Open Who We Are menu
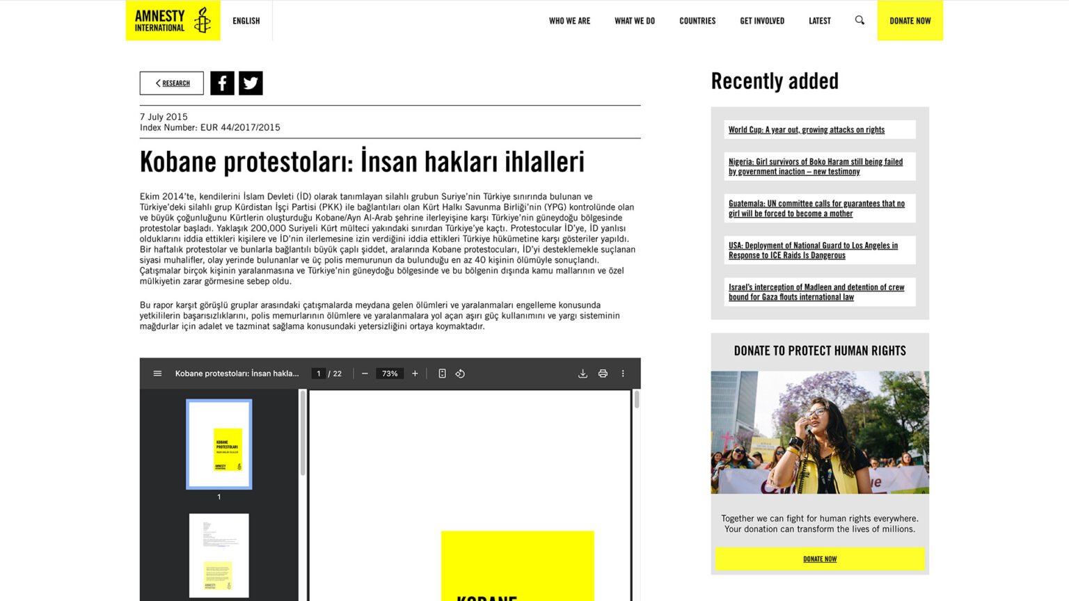Image resolution: width=1069 pixels, height=601 pixels. tap(569, 21)
